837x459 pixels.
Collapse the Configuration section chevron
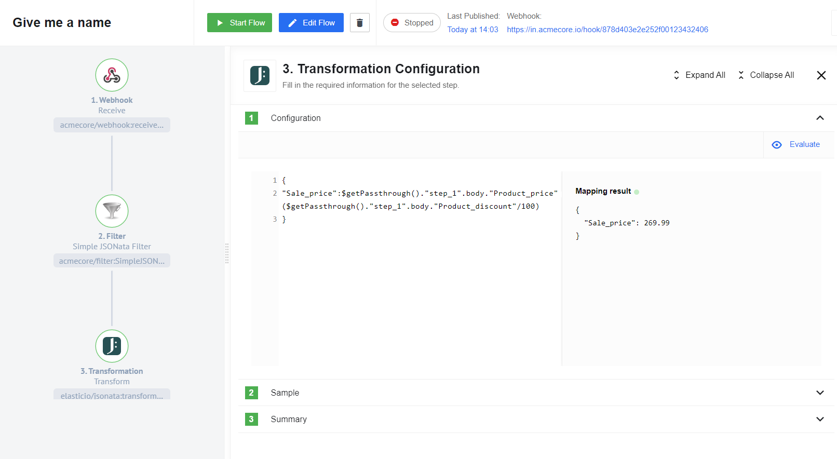pyautogui.click(x=820, y=118)
